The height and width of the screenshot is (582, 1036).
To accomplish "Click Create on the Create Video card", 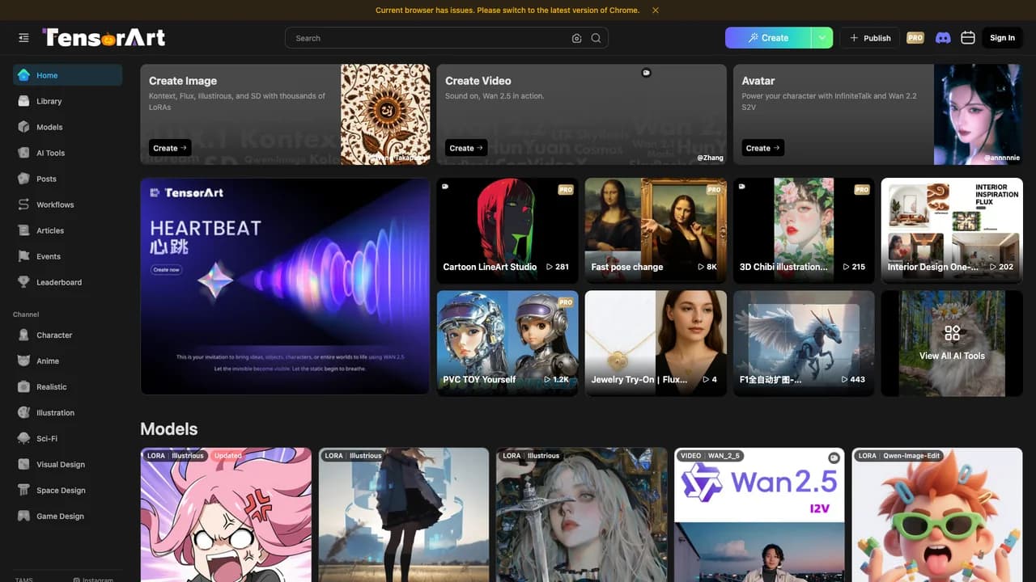I will [466, 148].
